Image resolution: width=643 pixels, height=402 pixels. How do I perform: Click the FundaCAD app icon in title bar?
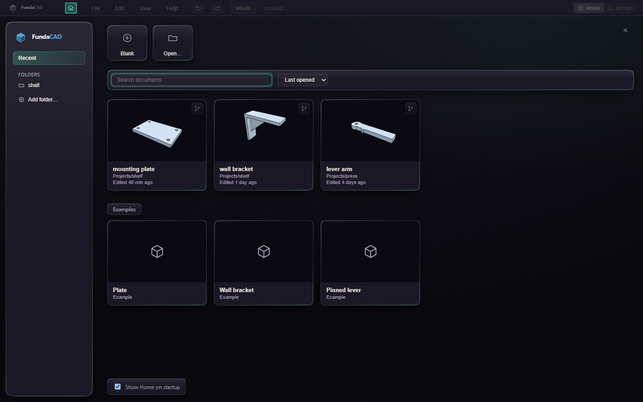(x=13, y=8)
